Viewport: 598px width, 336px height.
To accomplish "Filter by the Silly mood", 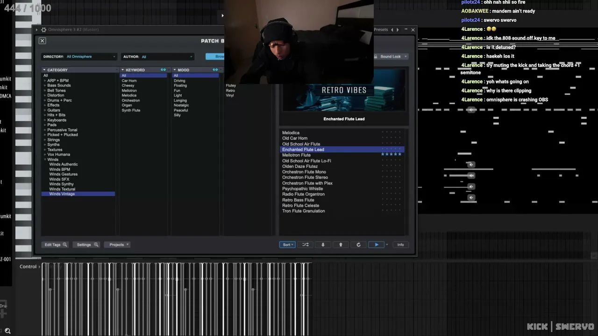I will tap(177, 115).
